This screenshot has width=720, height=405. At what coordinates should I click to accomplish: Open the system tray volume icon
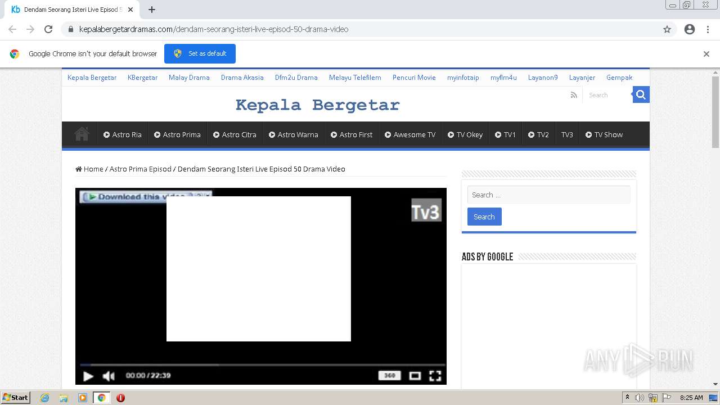pyautogui.click(x=640, y=398)
